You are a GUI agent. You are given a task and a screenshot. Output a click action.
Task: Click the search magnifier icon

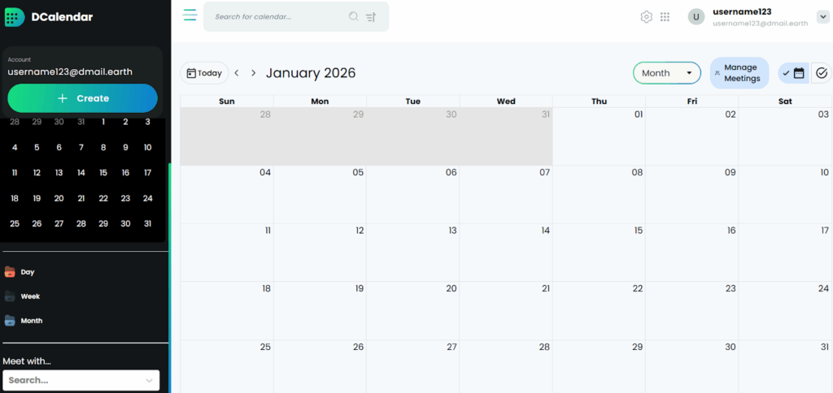[x=353, y=16]
